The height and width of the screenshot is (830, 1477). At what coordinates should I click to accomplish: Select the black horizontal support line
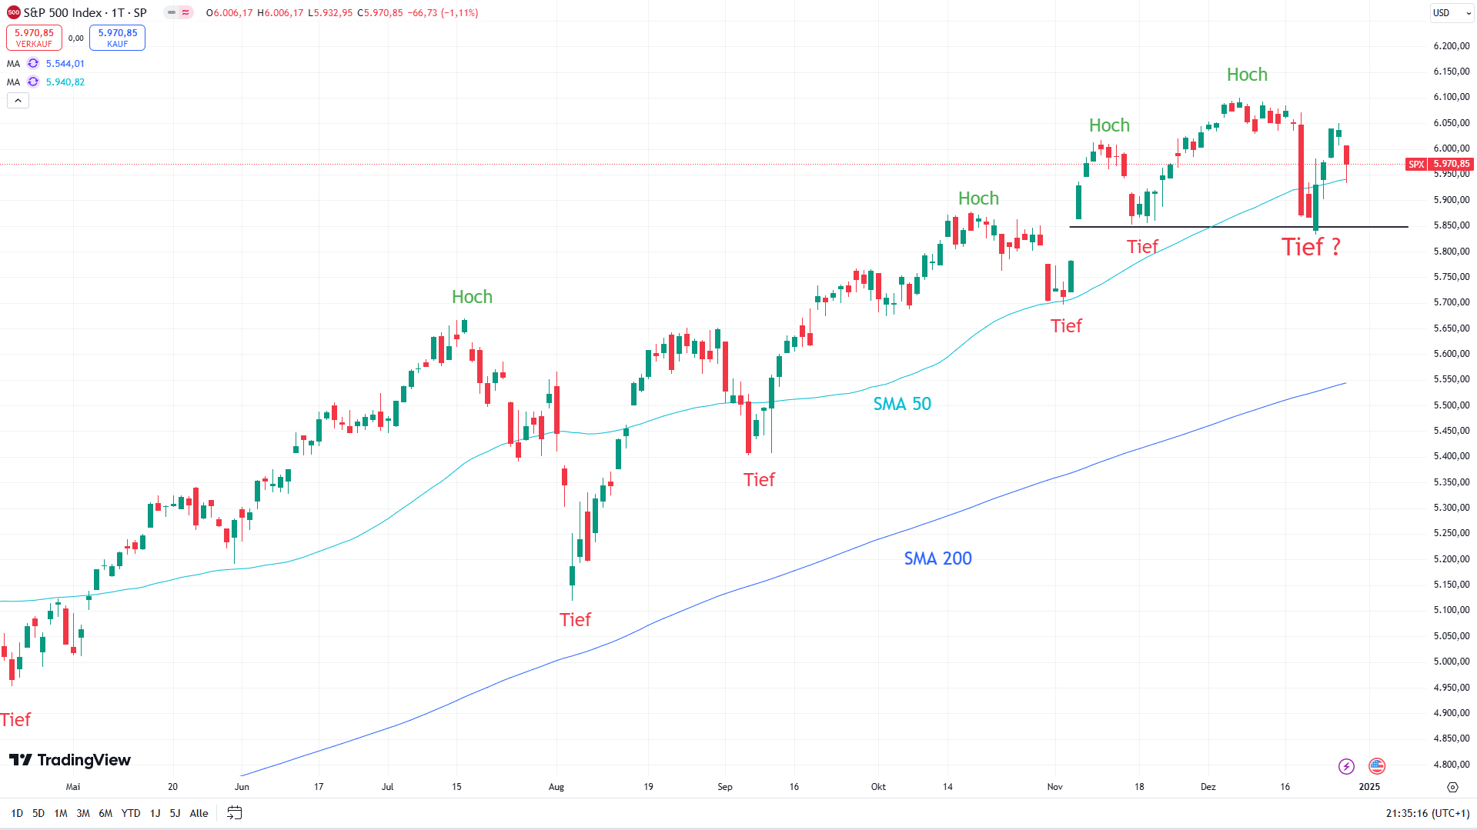[x=1239, y=227]
